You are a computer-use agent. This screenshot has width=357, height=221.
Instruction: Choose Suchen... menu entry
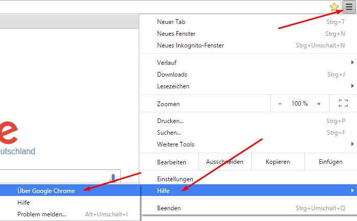pyautogui.click(x=248, y=133)
